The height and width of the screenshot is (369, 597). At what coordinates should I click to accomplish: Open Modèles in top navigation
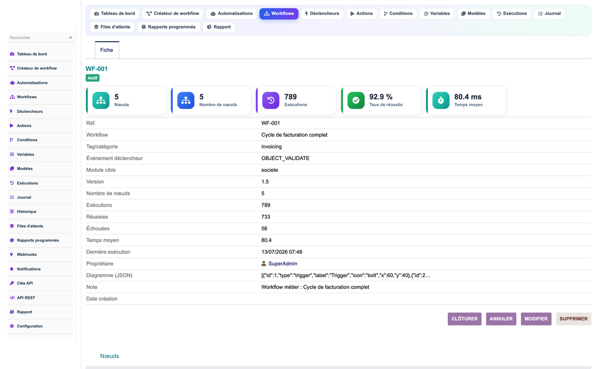click(473, 13)
